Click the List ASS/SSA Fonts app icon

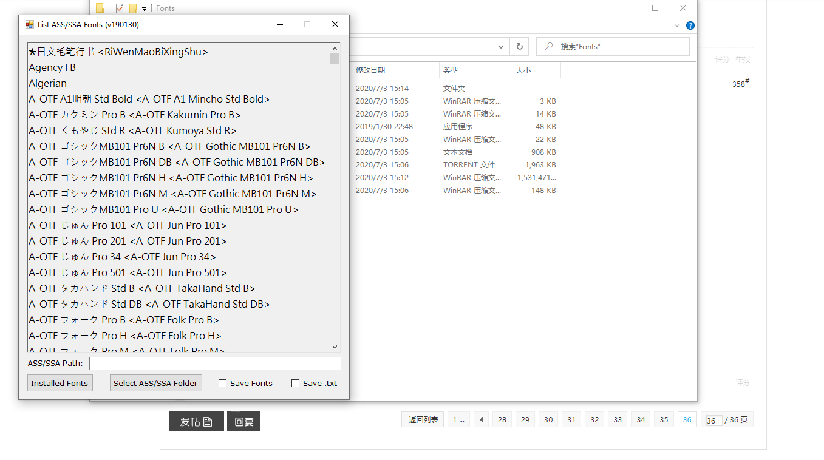pyautogui.click(x=29, y=24)
